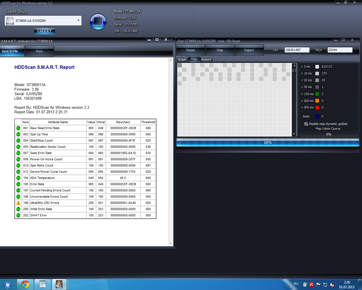
Task: Click the map scrollbar down arrow
Action: (294, 134)
